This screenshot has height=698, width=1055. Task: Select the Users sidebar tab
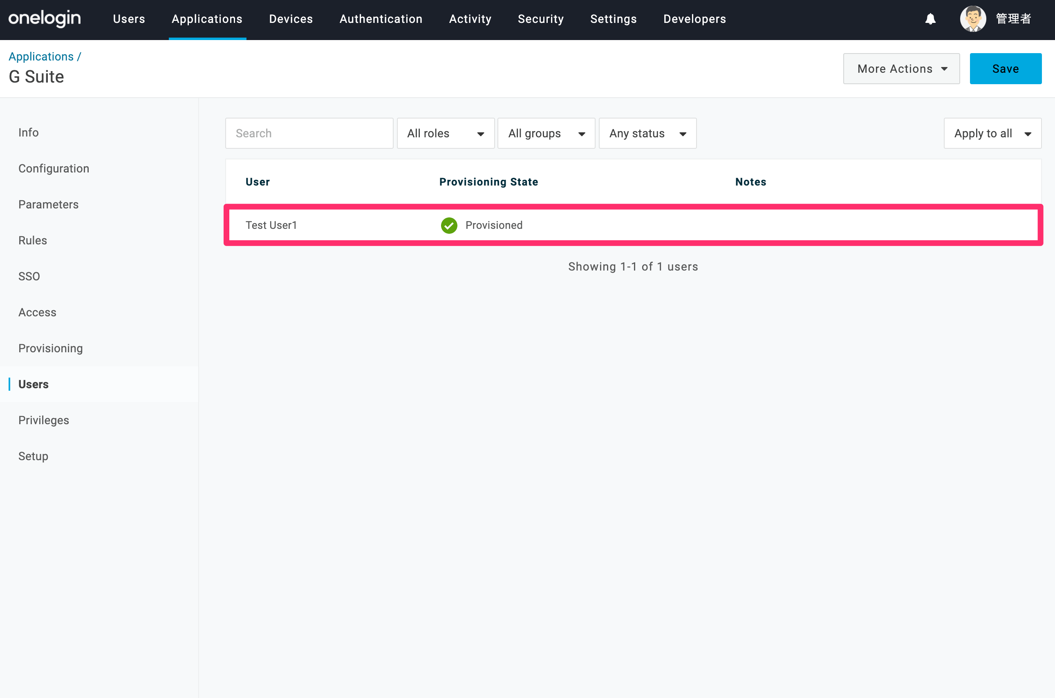coord(34,384)
